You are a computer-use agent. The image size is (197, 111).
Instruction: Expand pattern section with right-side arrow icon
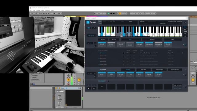coord(185,87)
